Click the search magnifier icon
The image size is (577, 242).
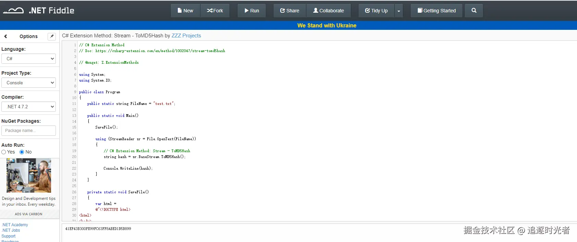coord(474,11)
